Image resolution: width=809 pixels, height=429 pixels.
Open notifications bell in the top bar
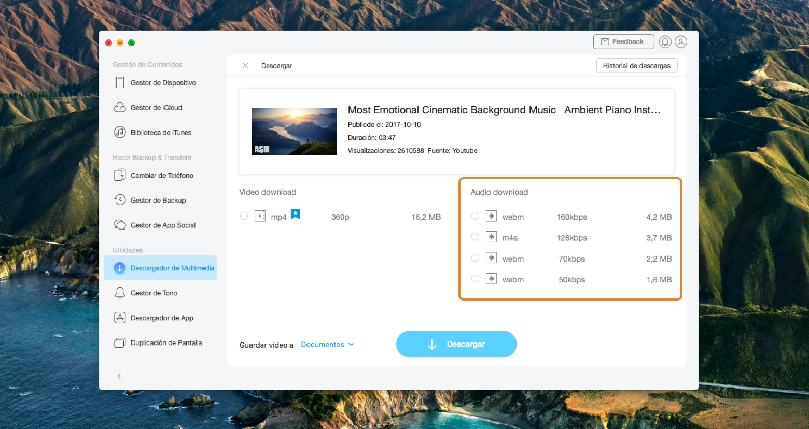point(665,42)
